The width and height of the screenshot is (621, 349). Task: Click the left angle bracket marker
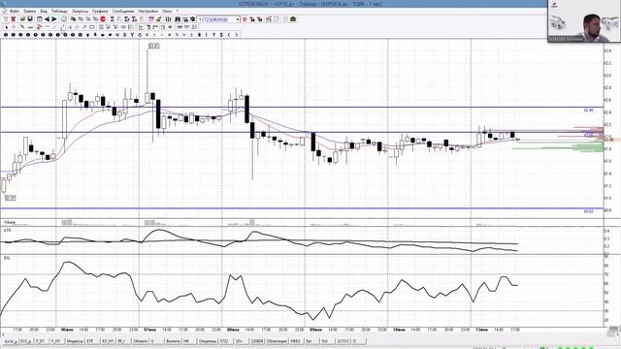tap(229, 35)
